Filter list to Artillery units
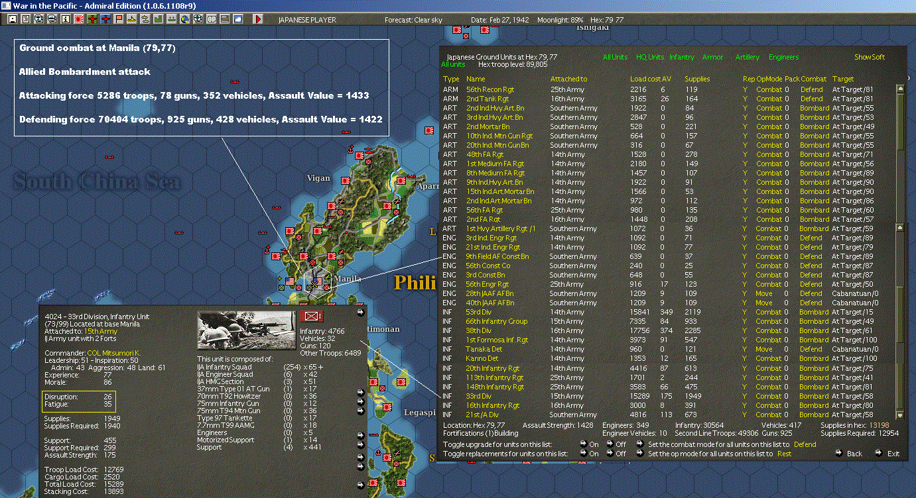 coord(748,57)
